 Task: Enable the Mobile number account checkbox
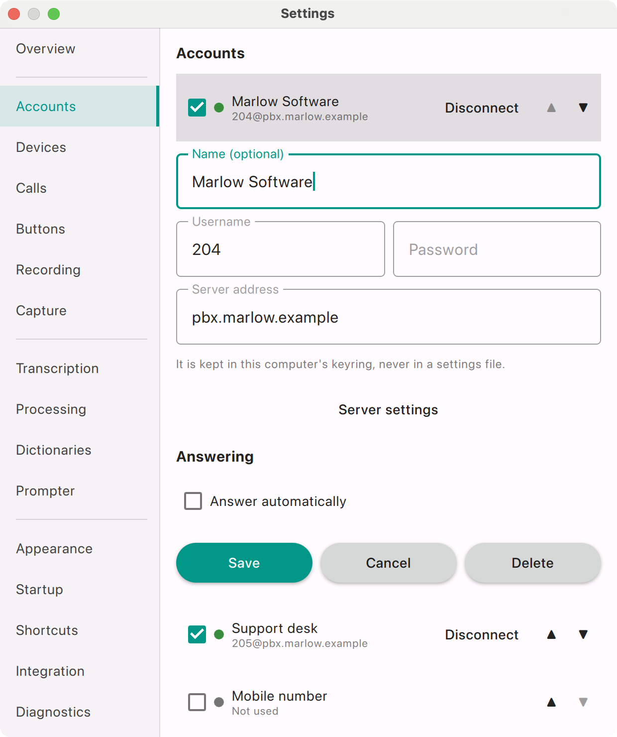pos(197,702)
